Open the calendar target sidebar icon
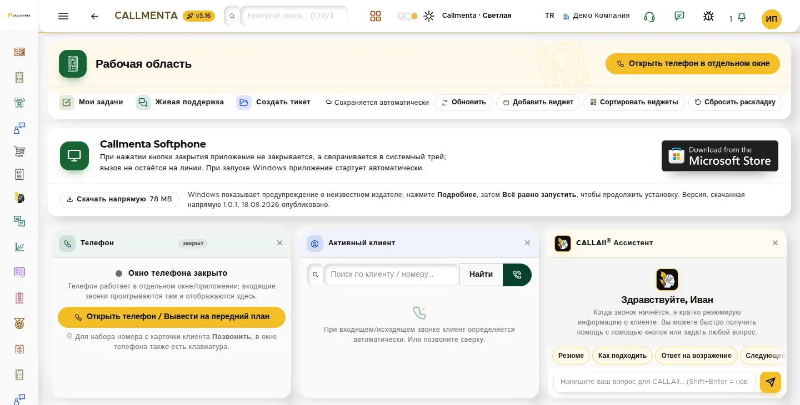 coord(19,349)
